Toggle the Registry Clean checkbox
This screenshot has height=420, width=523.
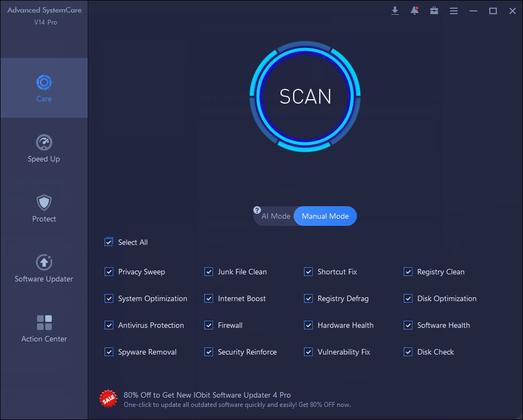408,272
